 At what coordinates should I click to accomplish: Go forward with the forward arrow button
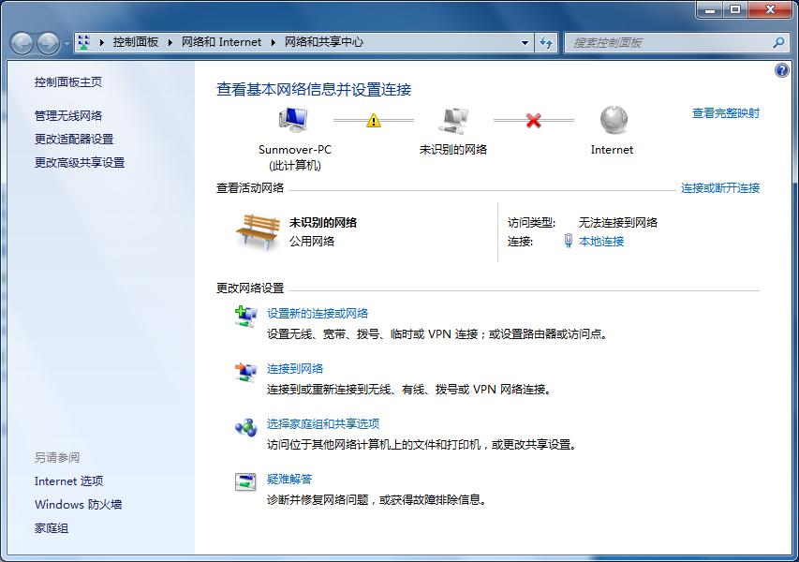coord(49,43)
